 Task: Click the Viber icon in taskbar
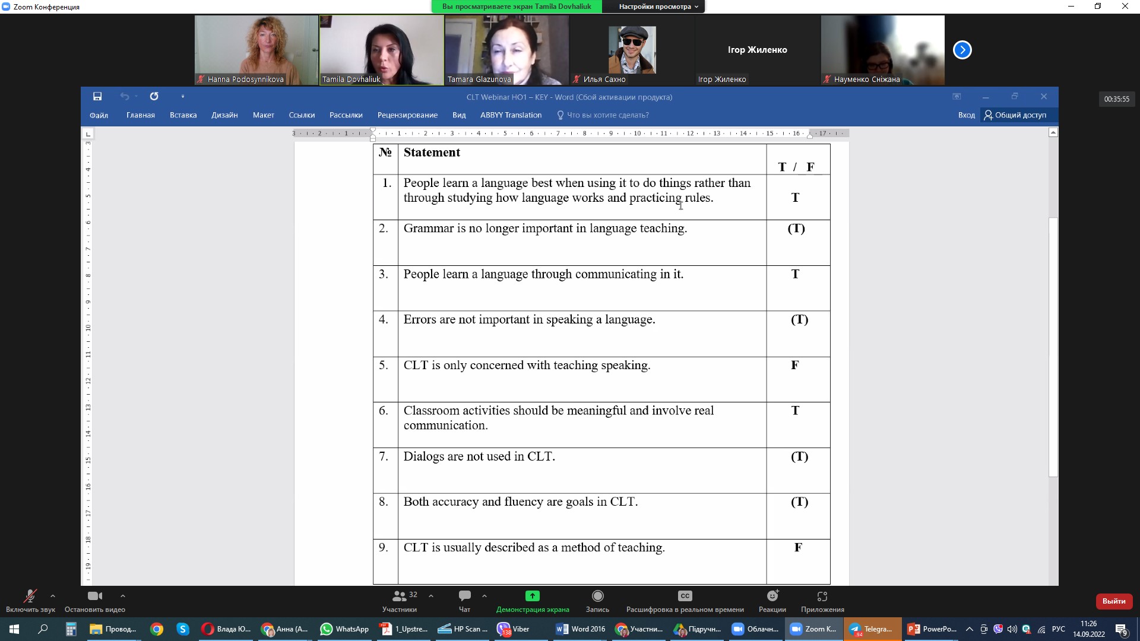pyautogui.click(x=514, y=629)
